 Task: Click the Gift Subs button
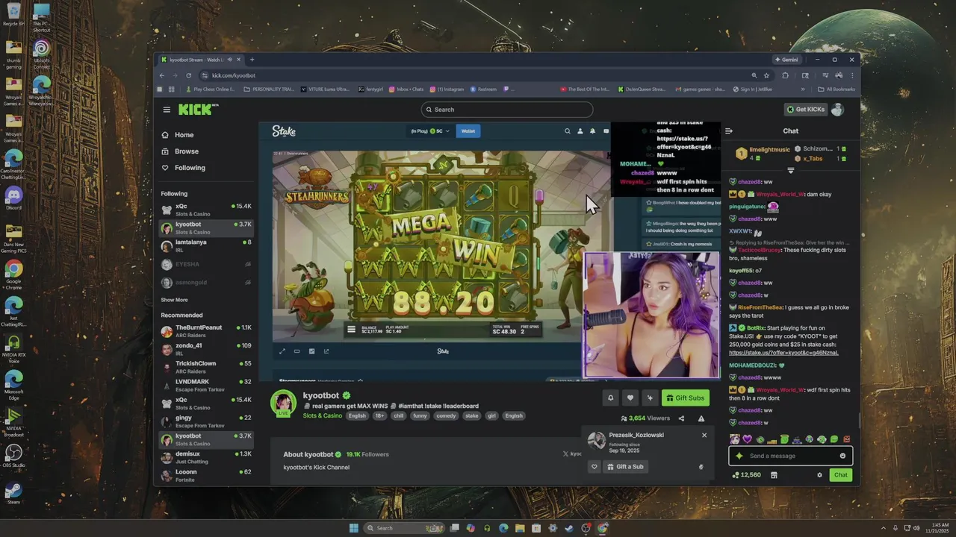[x=686, y=398]
